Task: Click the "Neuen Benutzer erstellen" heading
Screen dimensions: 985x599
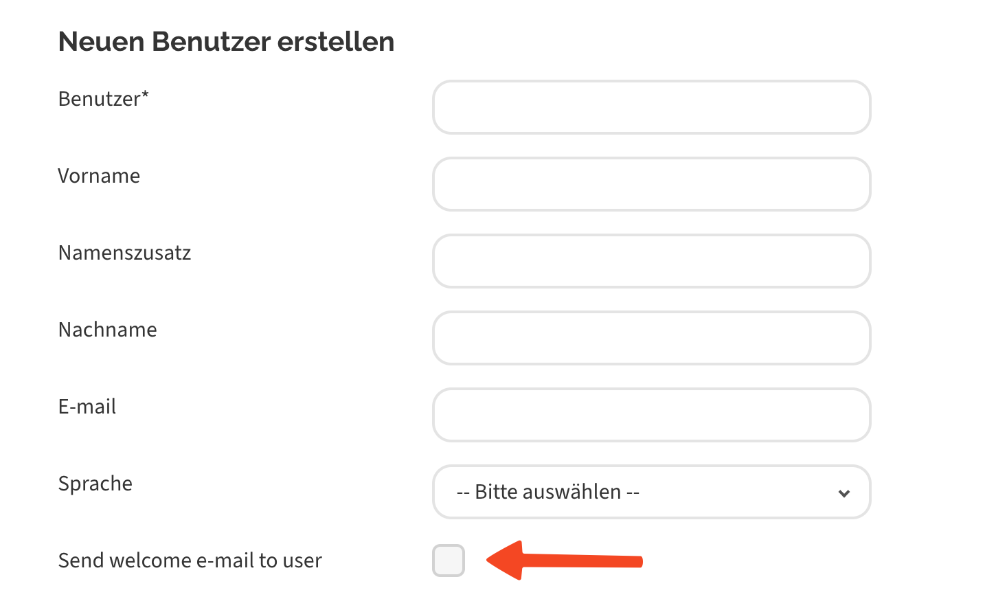Action: click(x=226, y=42)
